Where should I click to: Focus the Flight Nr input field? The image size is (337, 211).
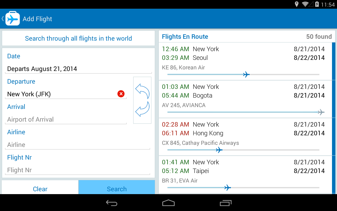coord(78,170)
